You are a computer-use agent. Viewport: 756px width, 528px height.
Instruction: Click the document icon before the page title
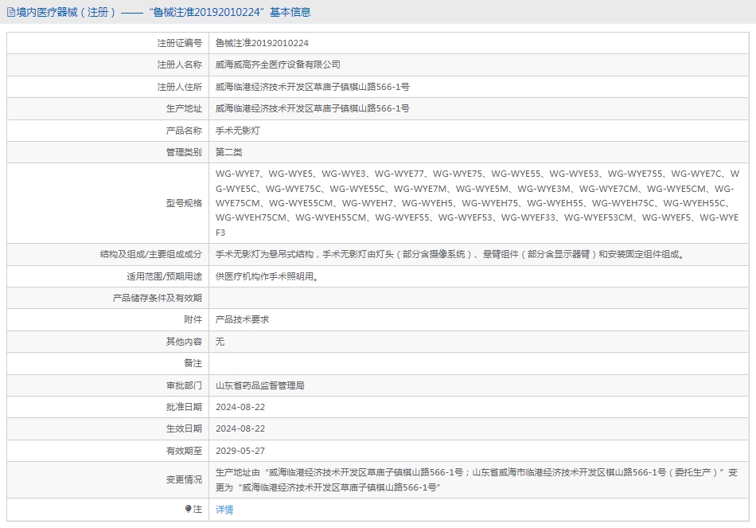click(x=11, y=12)
